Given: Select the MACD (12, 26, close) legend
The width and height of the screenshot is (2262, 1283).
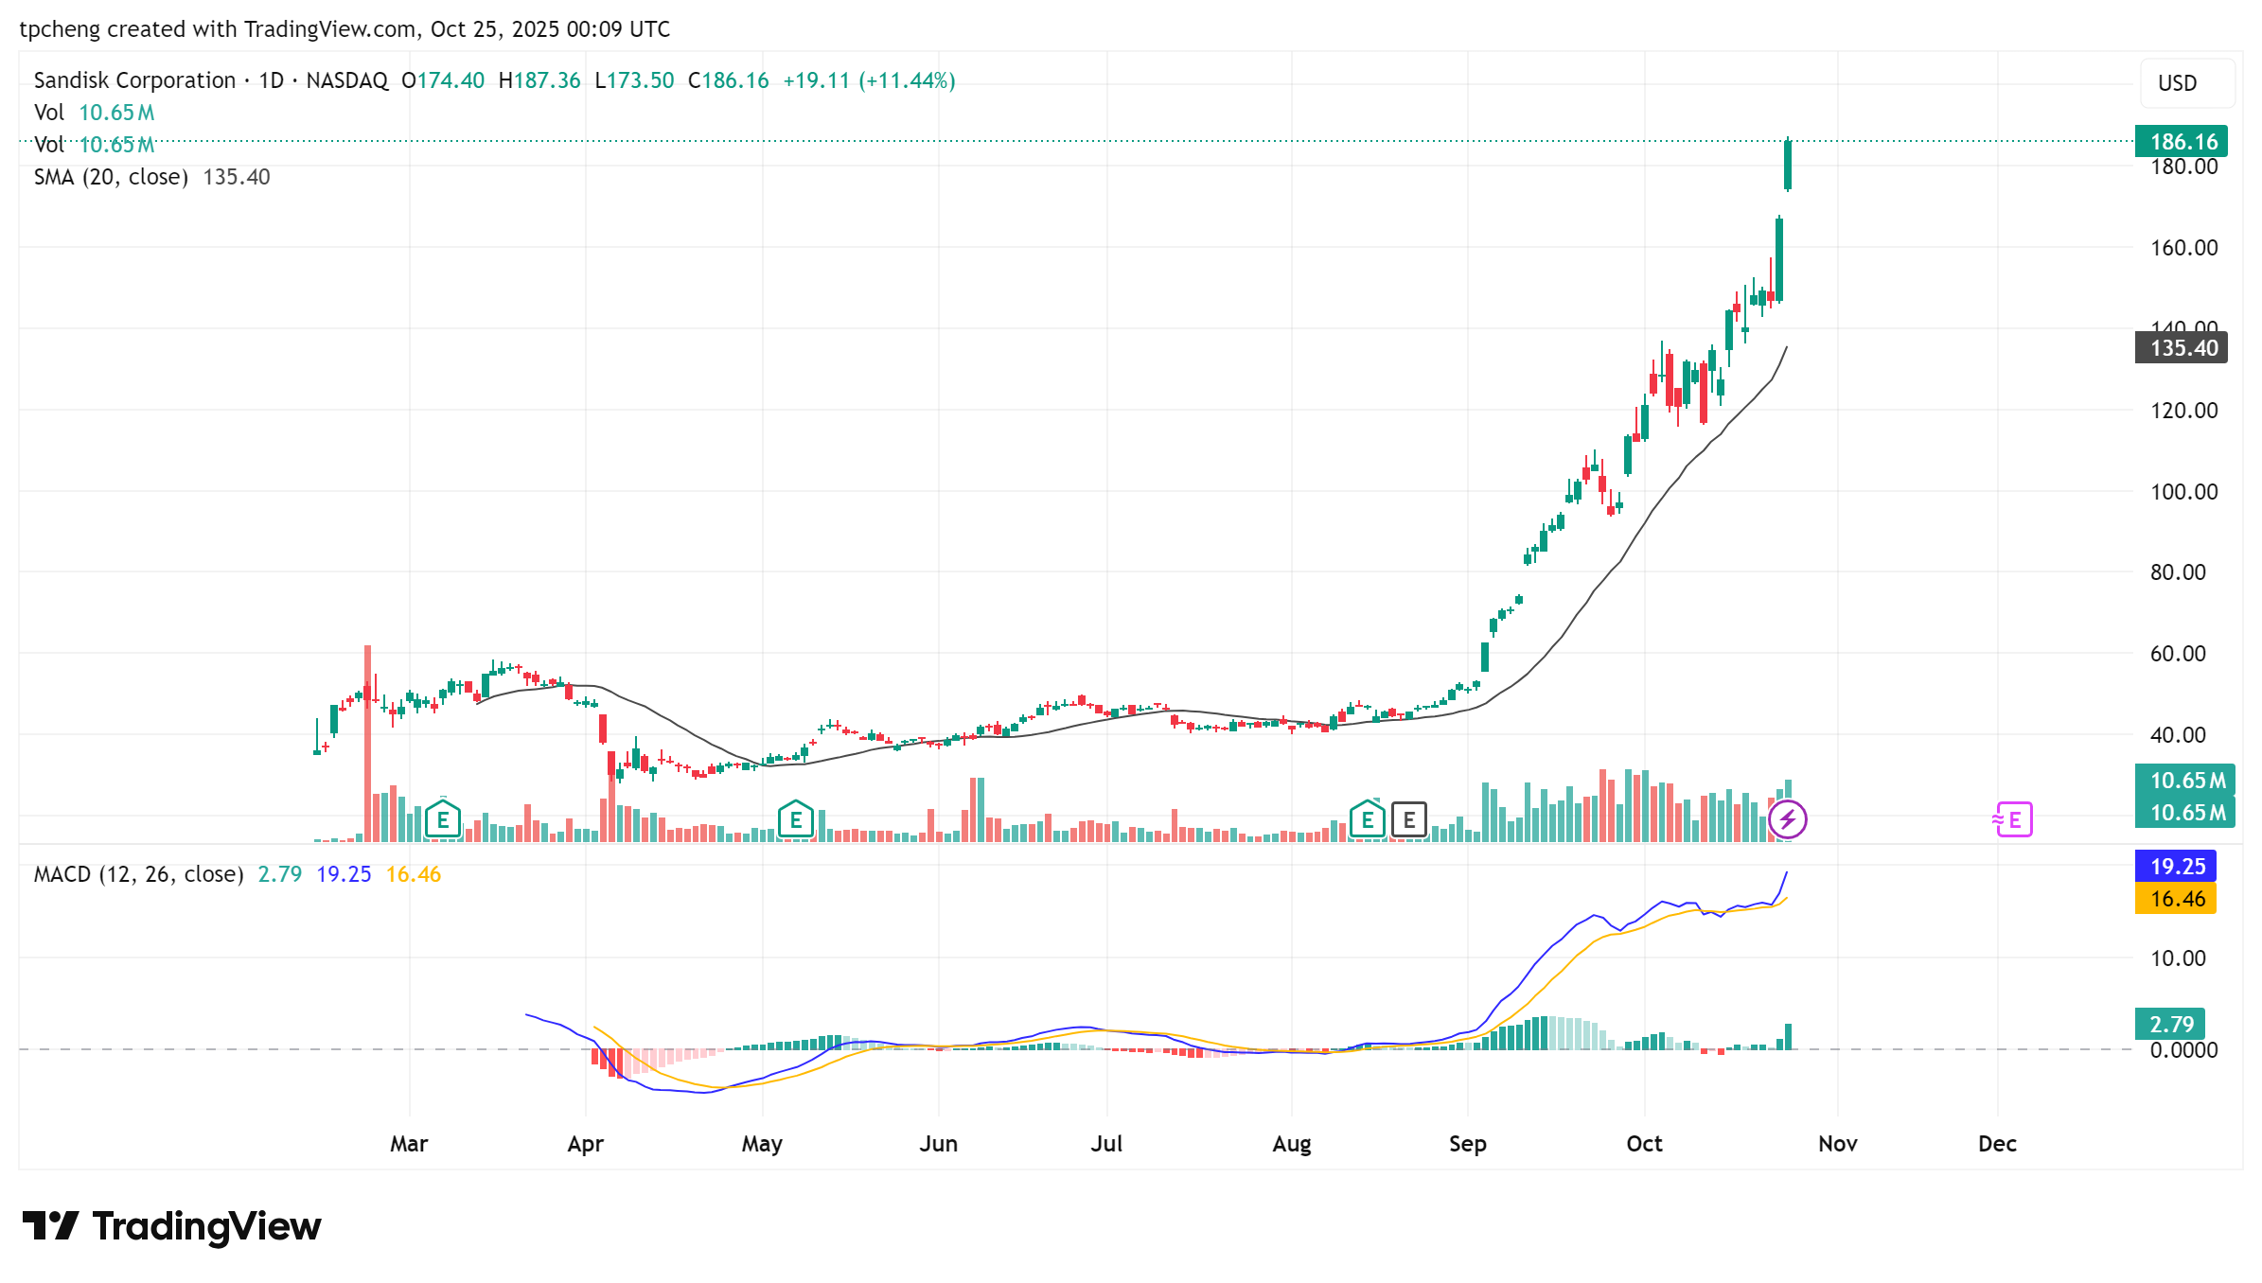Looking at the screenshot, I should click(138, 874).
